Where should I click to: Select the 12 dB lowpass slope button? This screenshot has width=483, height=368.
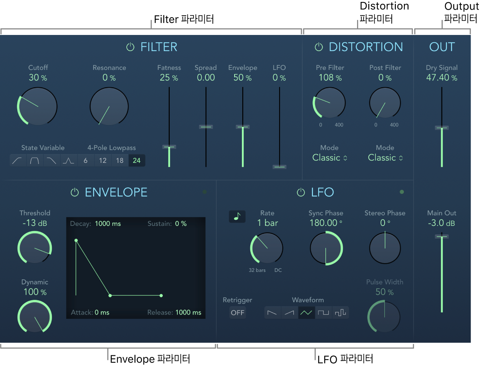[x=103, y=161]
